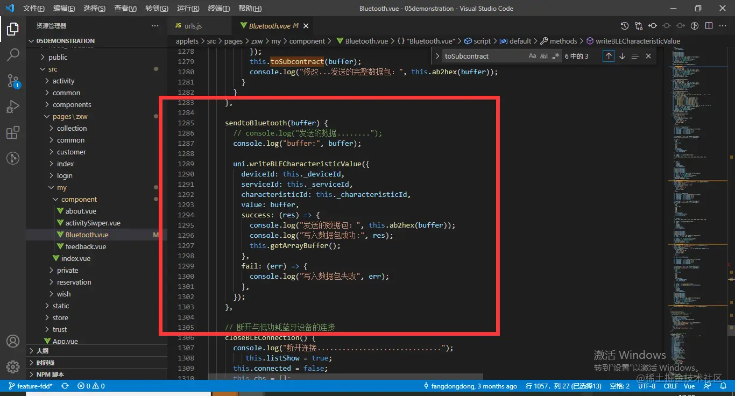This screenshot has height=396, width=735.
Task: Switch to the urls.js tab
Action: (193, 26)
